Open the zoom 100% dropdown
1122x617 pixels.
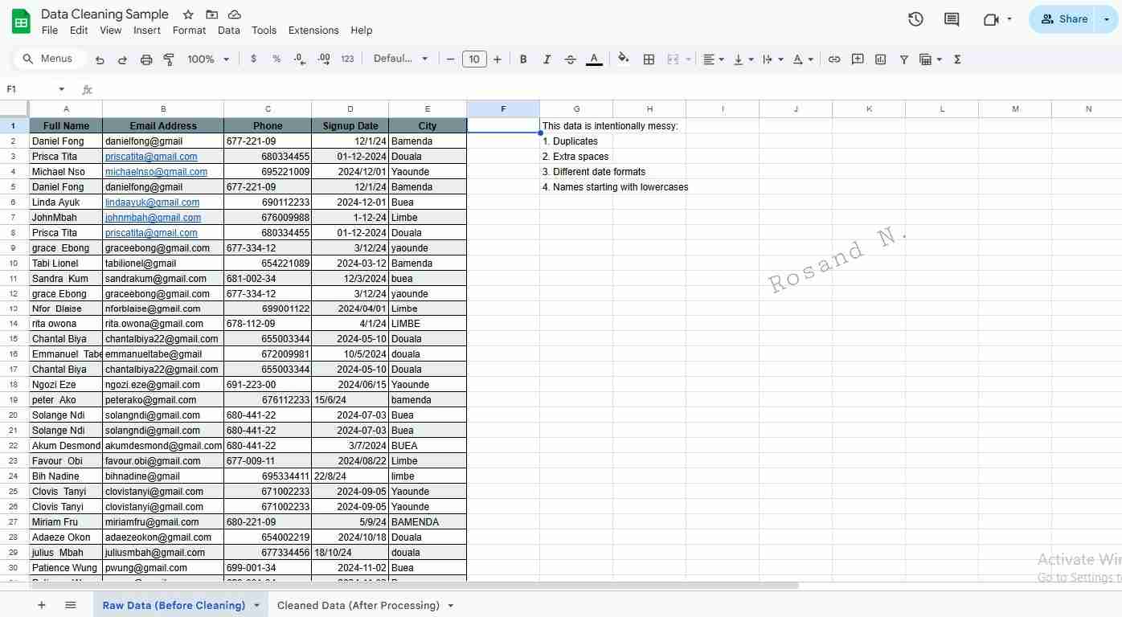[208, 59]
